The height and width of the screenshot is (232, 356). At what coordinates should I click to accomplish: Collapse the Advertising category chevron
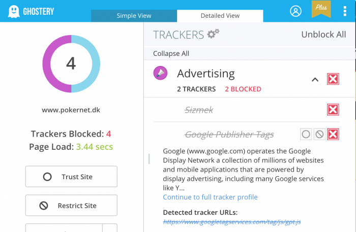tap(315, 80)
